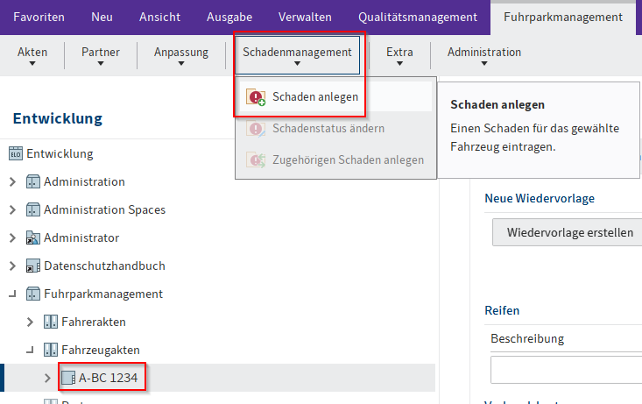Expand the Datenschutzhandbuch node
The height and width of the screenshot is (404, 642).
[12, 266]
